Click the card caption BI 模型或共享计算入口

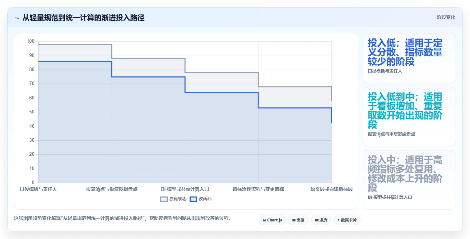click(390, 197)
